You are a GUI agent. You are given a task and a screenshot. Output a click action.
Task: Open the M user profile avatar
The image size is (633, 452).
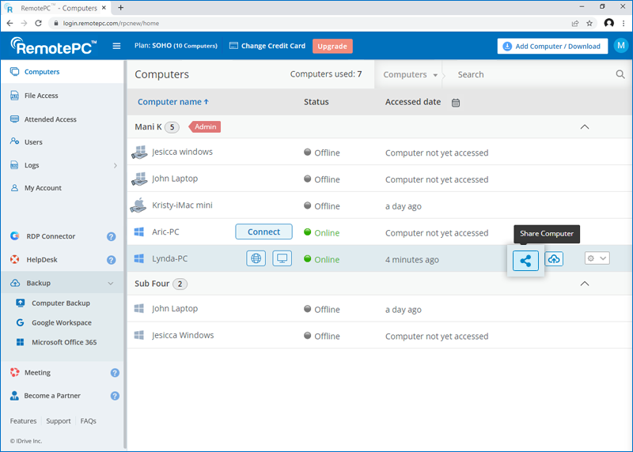(620, 46)
